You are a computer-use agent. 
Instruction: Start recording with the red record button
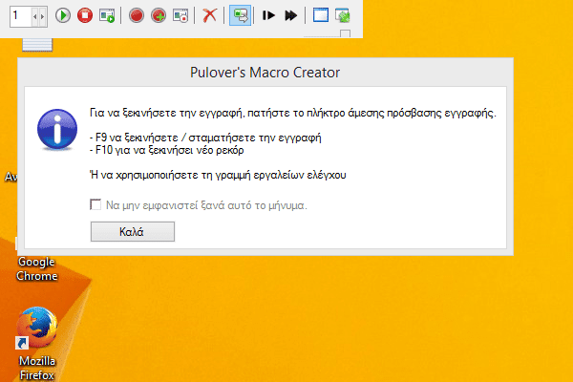[x=137, y=15]
